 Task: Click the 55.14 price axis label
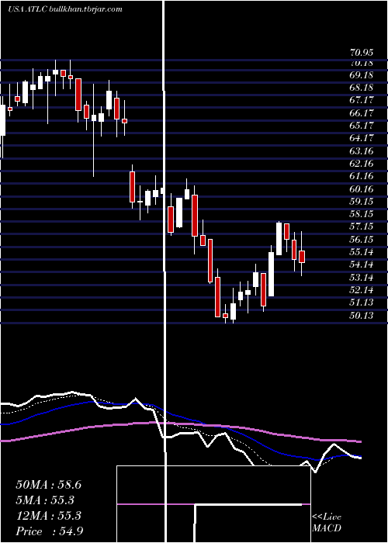(x=362, y=252)
